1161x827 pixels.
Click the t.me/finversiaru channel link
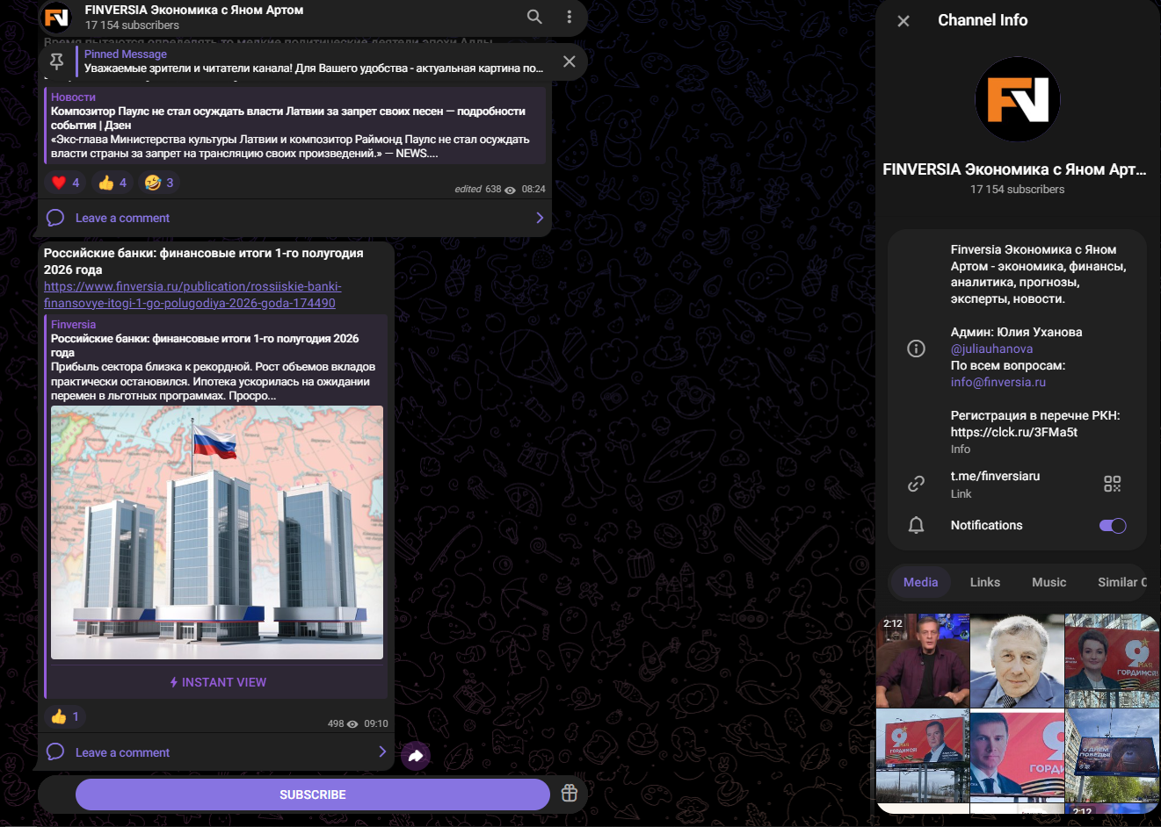click(x=995, y=476)
